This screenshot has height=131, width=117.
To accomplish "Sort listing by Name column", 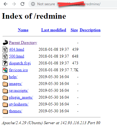I will (23, 30).
